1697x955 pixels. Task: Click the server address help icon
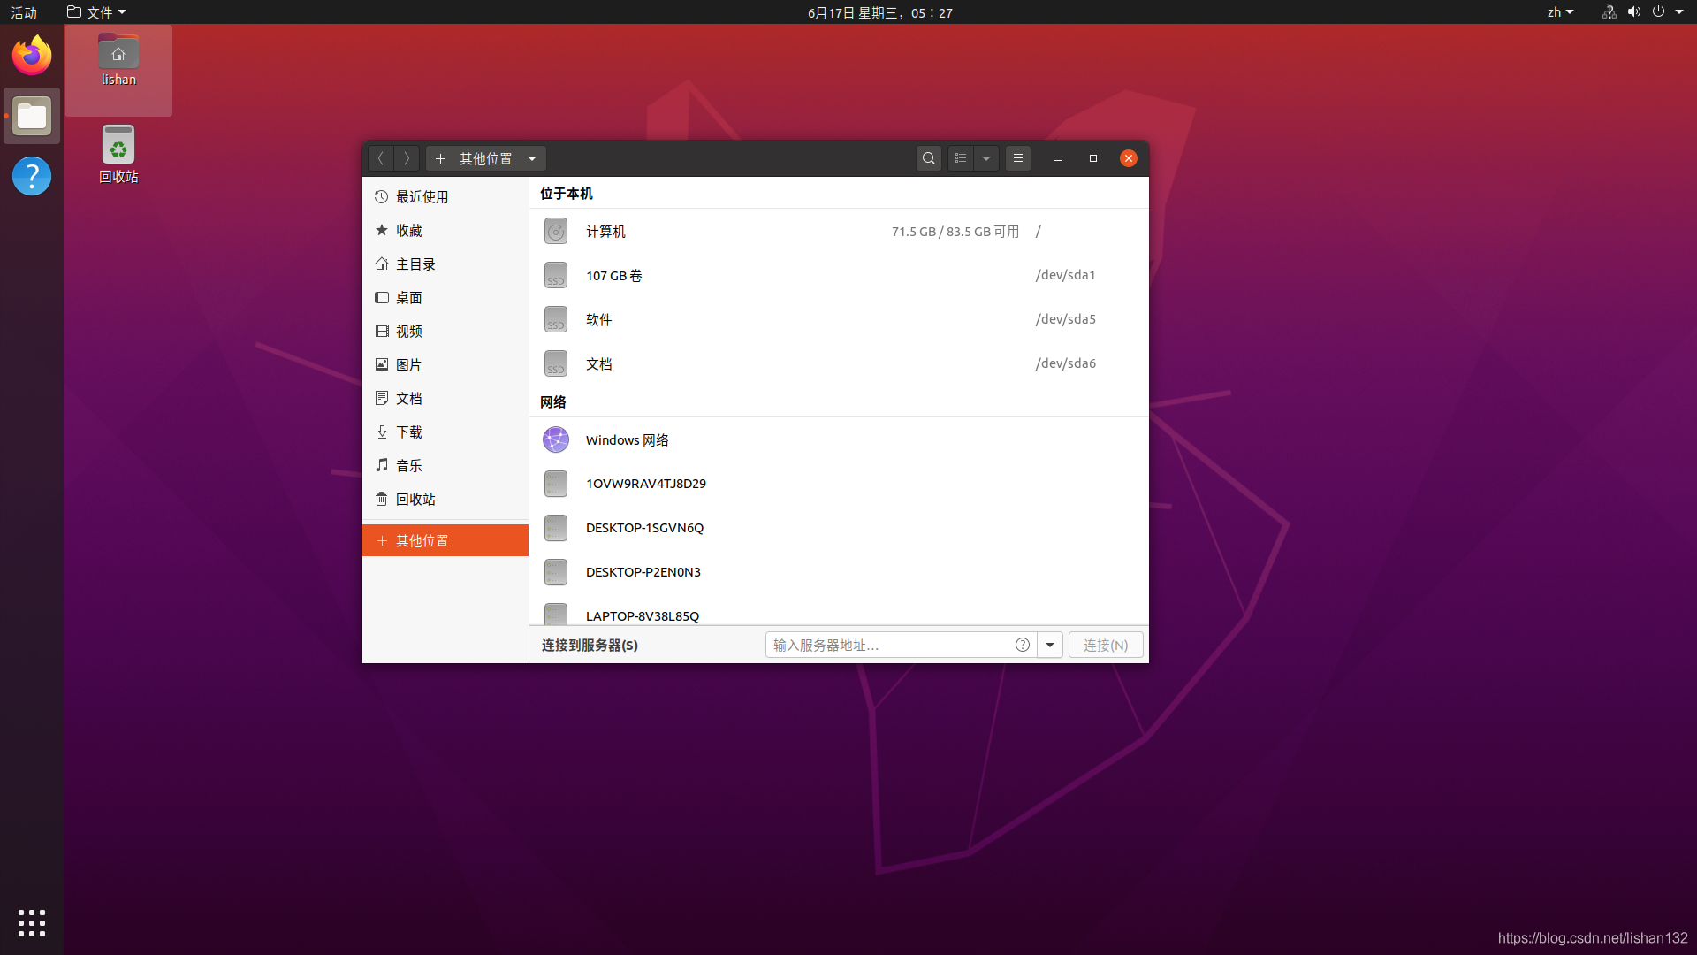coord(1023,645)
